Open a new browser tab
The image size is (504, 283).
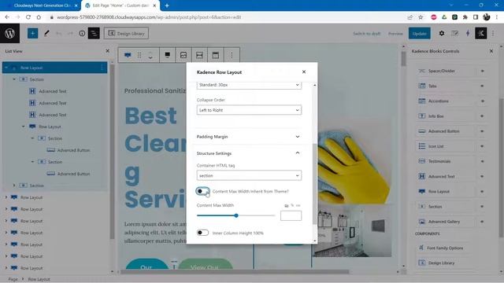[167, 6]
